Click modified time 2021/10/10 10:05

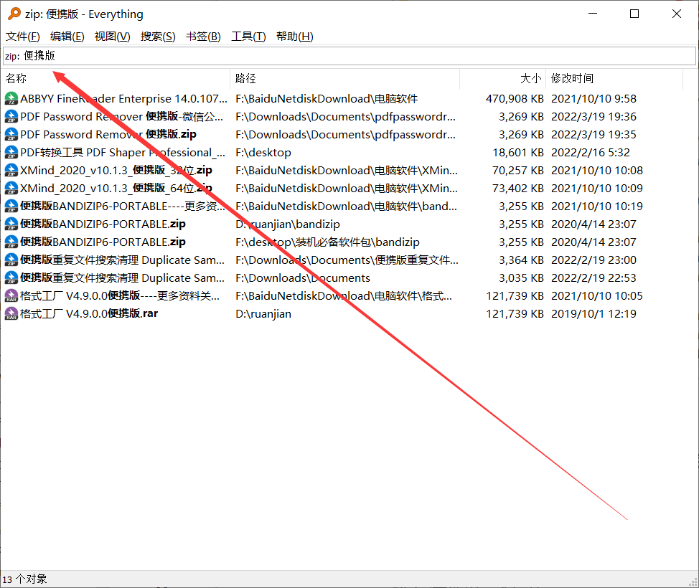pos(597,295)
